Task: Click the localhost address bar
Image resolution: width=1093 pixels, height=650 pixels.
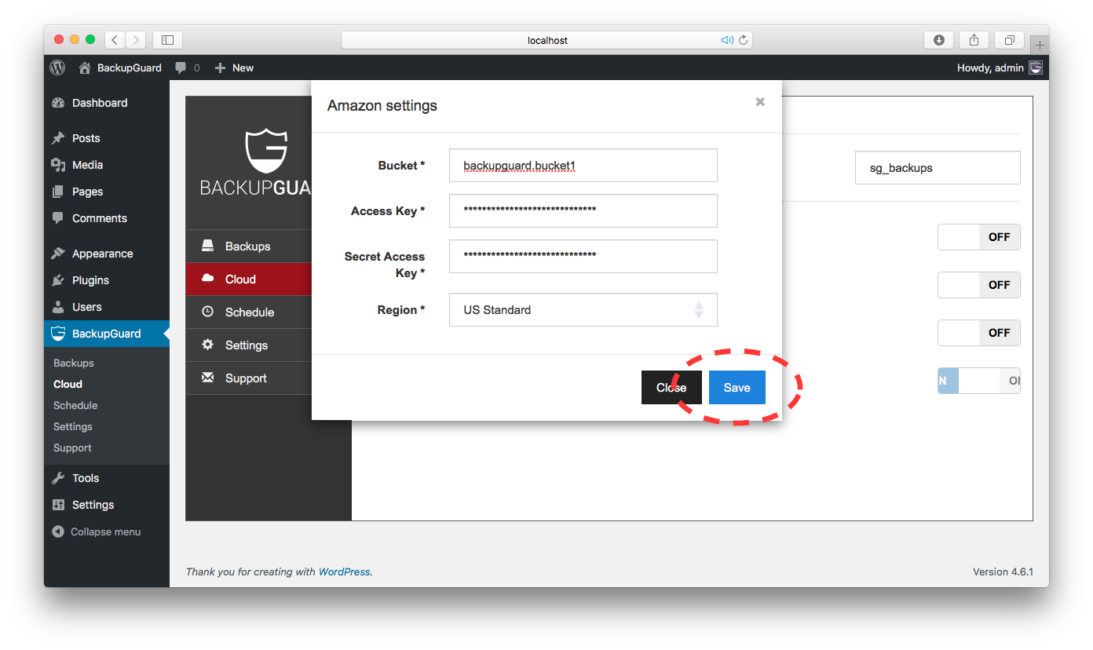Action: (547, 40)
